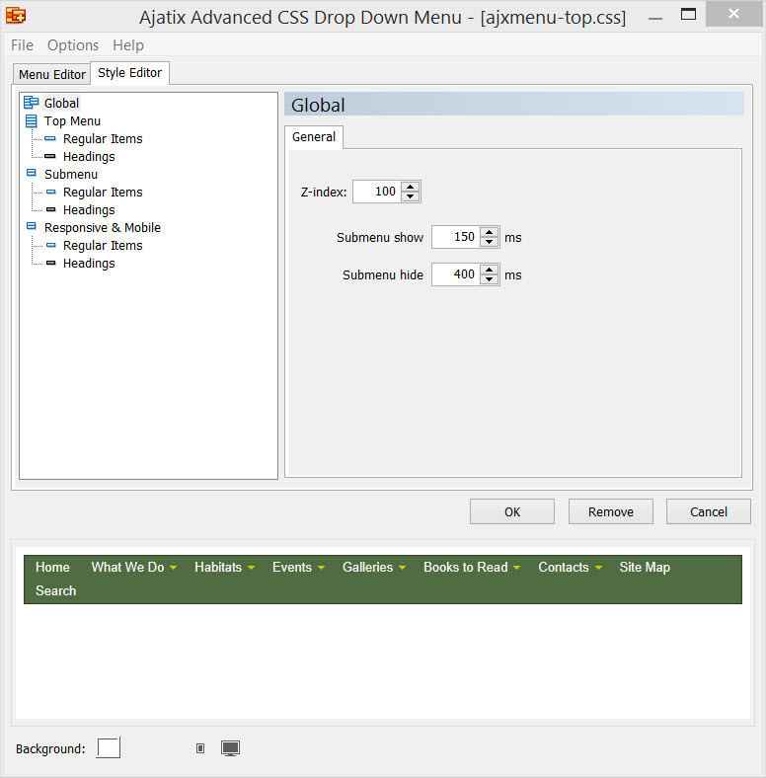Switch preview to desktop monitor icon

pyautogui.click(x=230, y=748)
